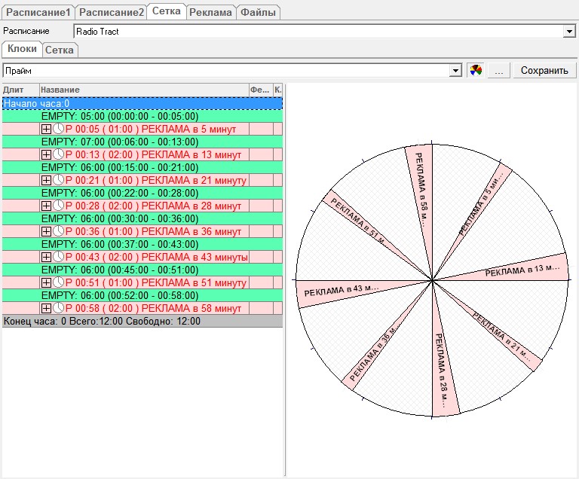579x479 pixels.
Task: Expand the РЕКЛАМА в 5 минут block
Action: pos(46,129)
